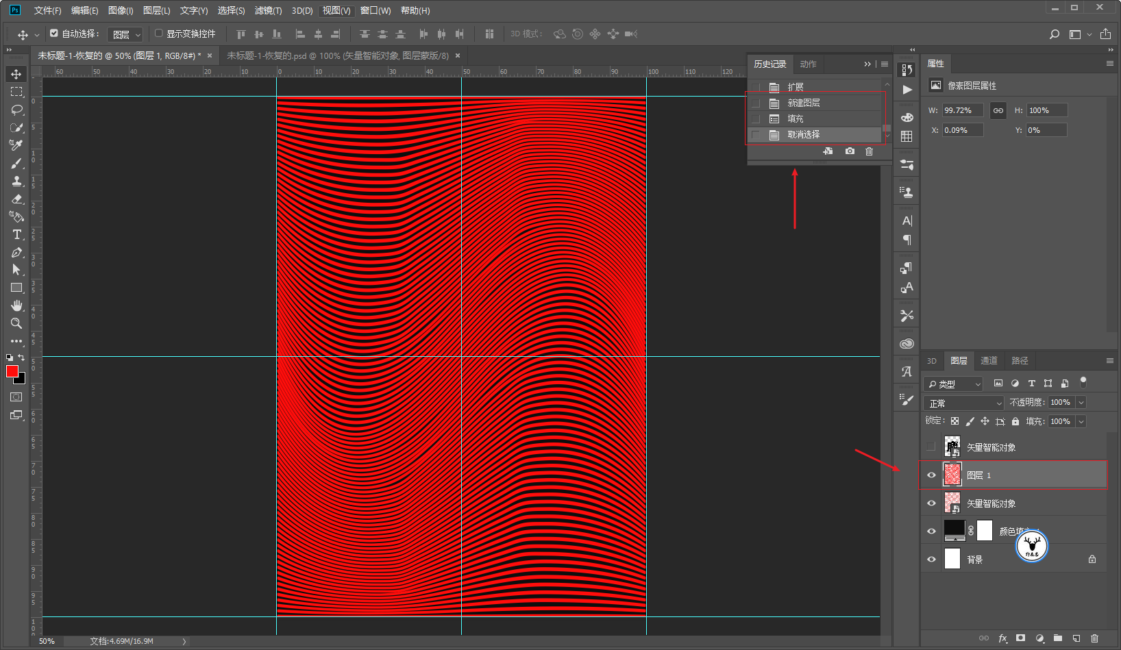Select the Lasso tool

coord(16,110)
